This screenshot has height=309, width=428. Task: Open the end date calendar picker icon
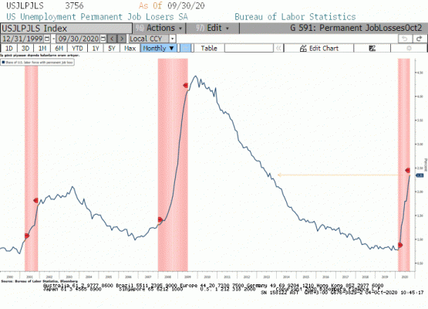103,39
